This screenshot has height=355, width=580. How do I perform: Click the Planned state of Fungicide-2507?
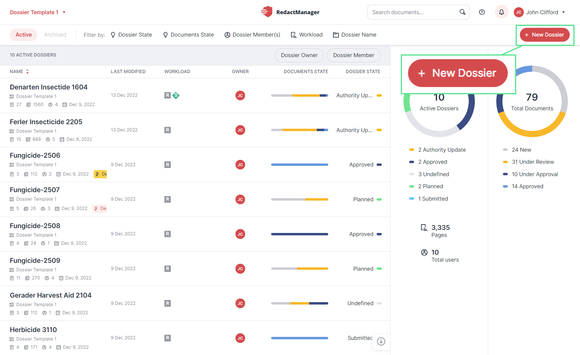pyautogui.click(x=367, y=199)
